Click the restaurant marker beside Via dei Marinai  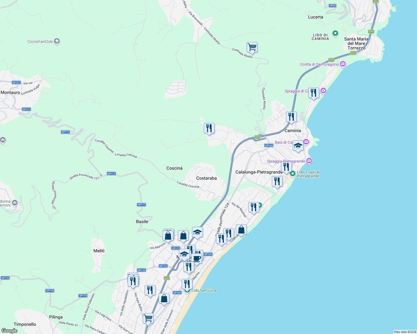(x=254, y=208)
